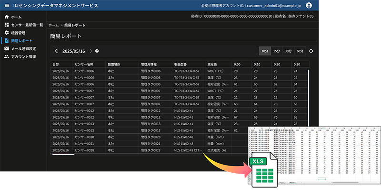Click the 機器管理 gear icon
This screenshot has width=381, height=194.
click(x=6, y=33)
